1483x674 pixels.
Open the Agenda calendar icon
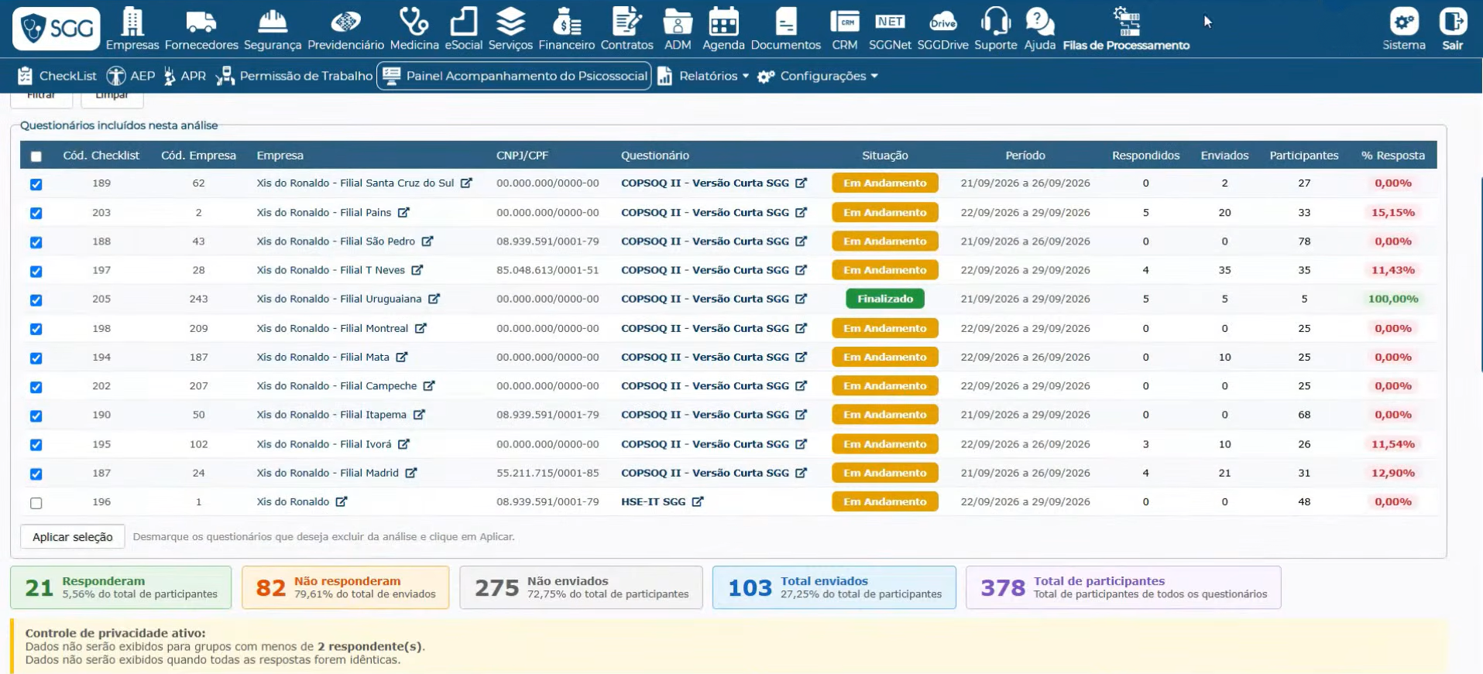click(x=724, y=22)
